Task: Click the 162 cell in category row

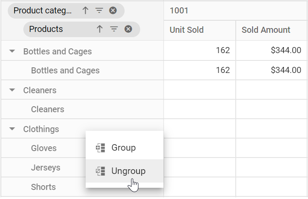Action: click(x=200, y=51)
